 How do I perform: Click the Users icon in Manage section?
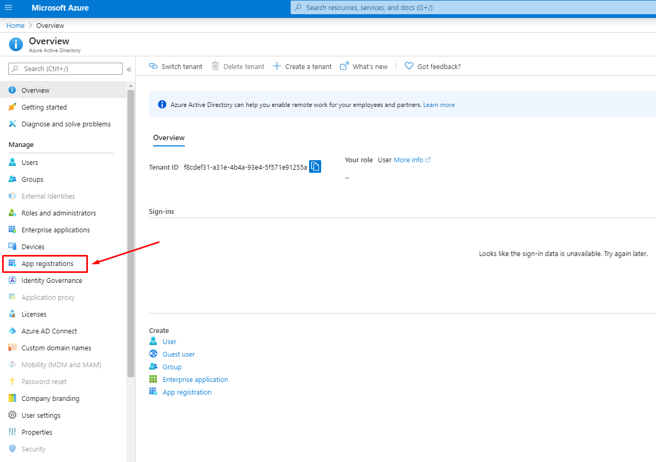(12, 162)
